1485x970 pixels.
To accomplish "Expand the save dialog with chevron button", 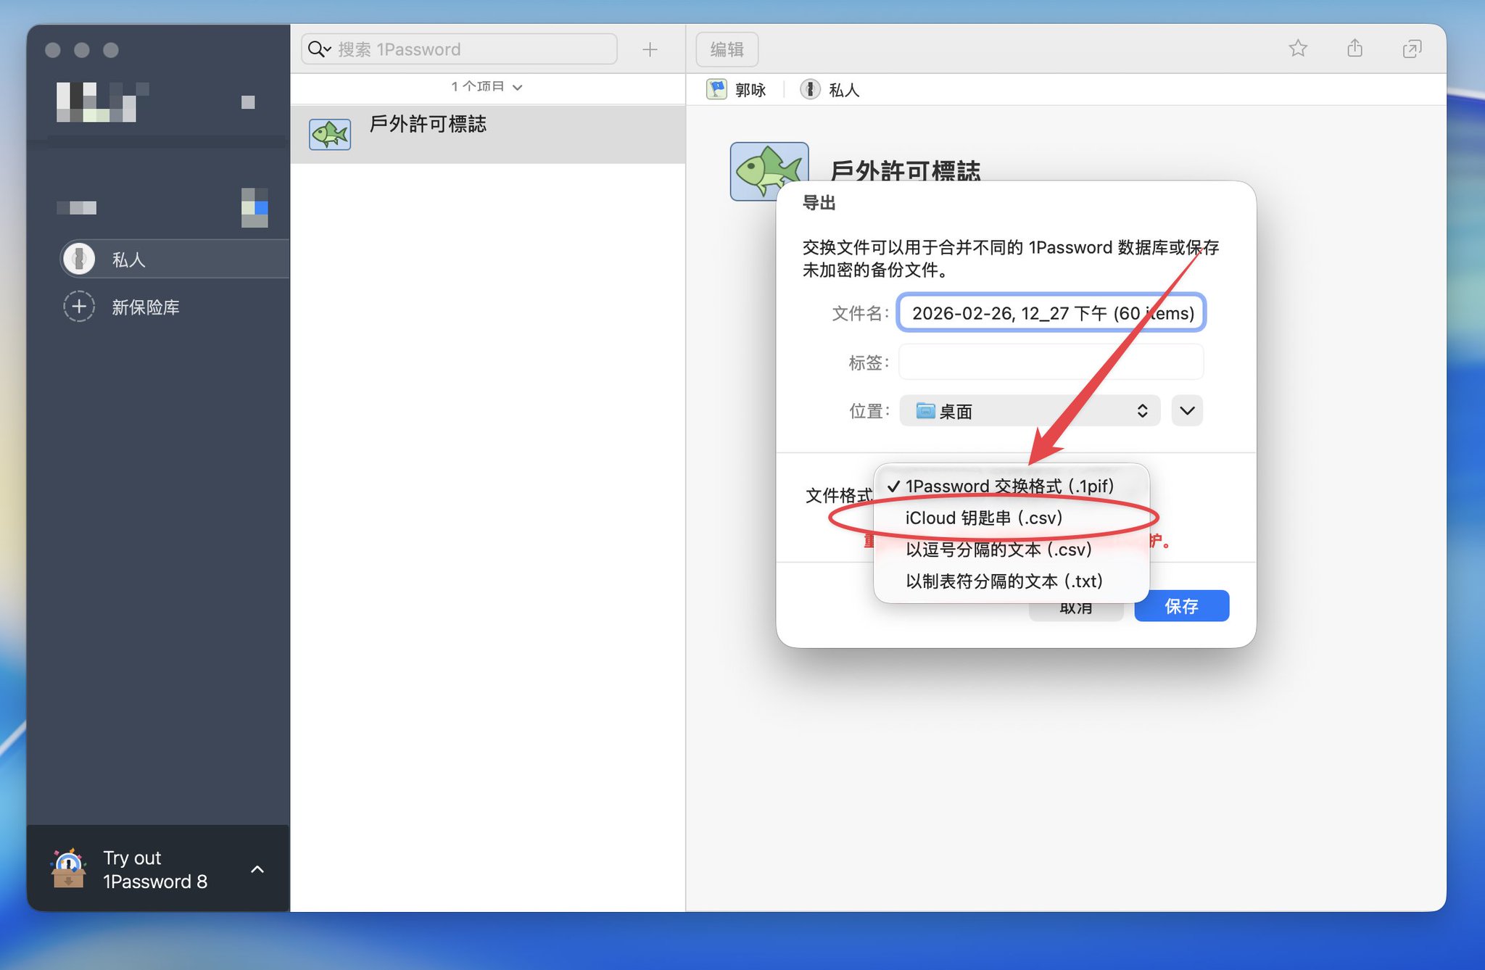I will (1187, 411).
